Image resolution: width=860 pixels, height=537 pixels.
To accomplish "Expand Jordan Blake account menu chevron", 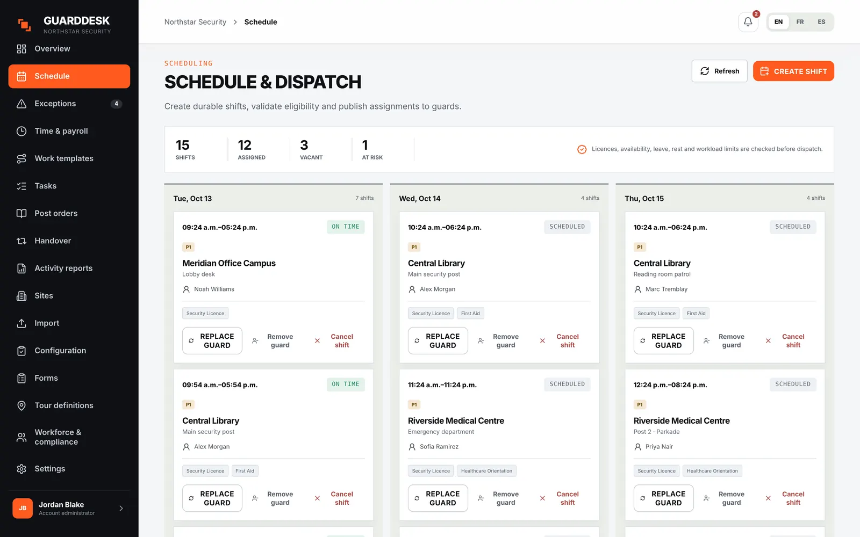I will point(121,509).
